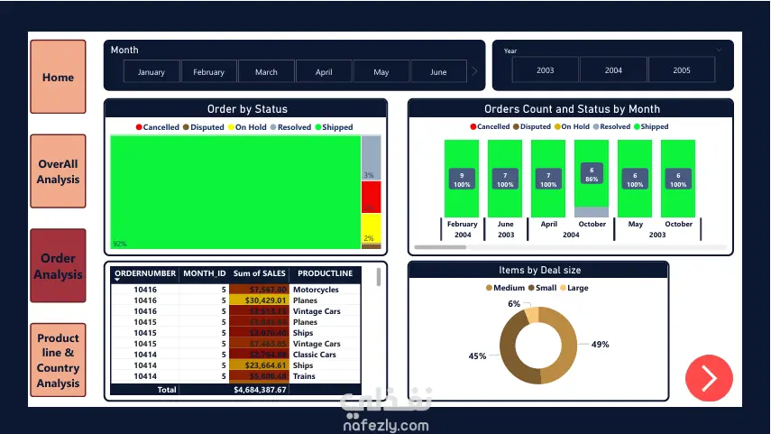Screen dimensions: 771x434
Task: Select the grey Resolved treemap block
Action: 371,158
